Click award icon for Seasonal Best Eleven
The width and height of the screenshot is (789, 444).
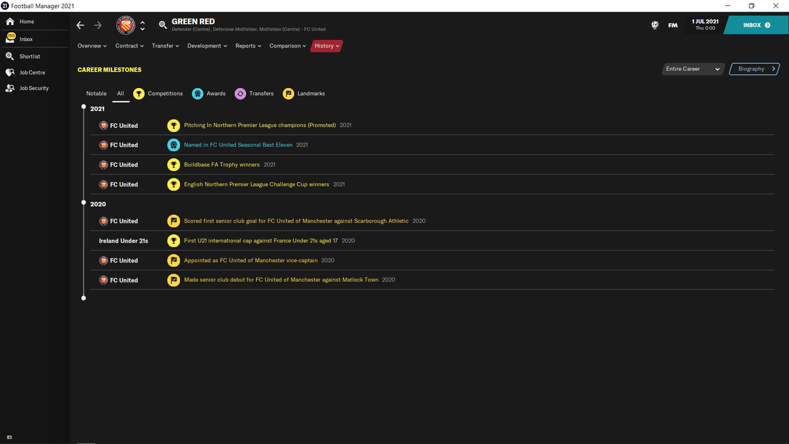pyautogui.click(x=174, y=145)
